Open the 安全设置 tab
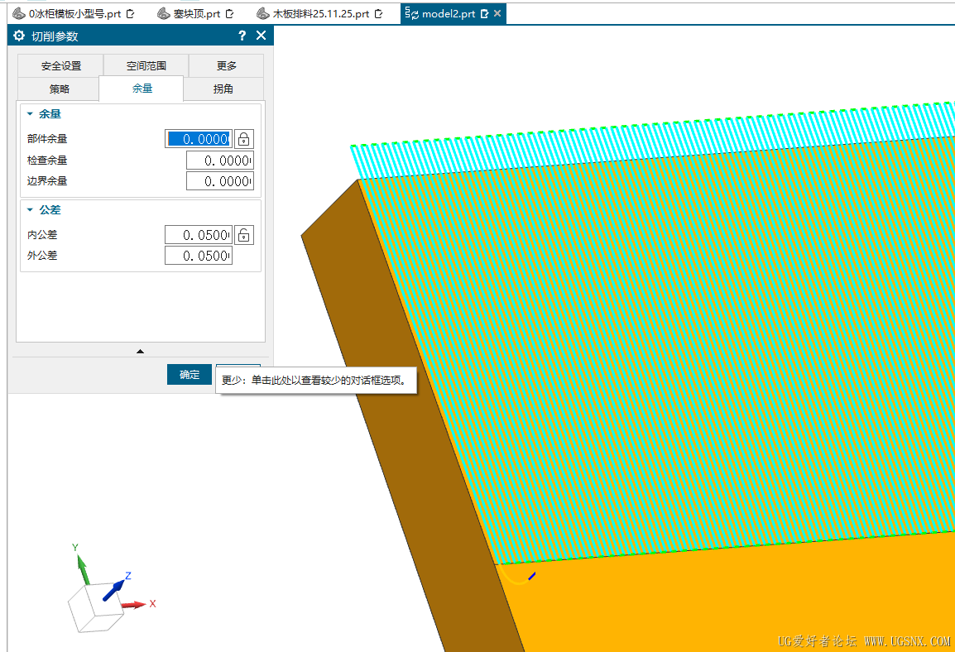The height and width of the screenshot is (652, 955). click(61, 65)
